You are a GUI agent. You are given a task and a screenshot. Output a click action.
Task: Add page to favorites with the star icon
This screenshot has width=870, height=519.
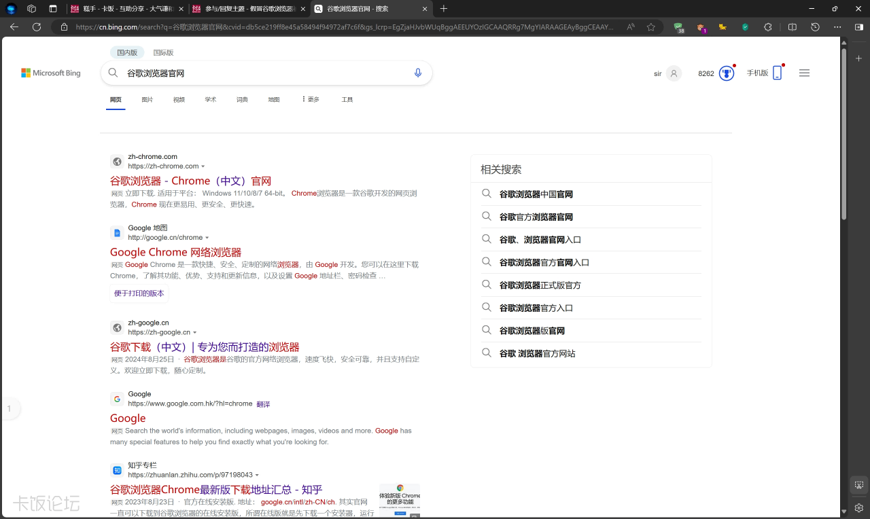point(651,27)
